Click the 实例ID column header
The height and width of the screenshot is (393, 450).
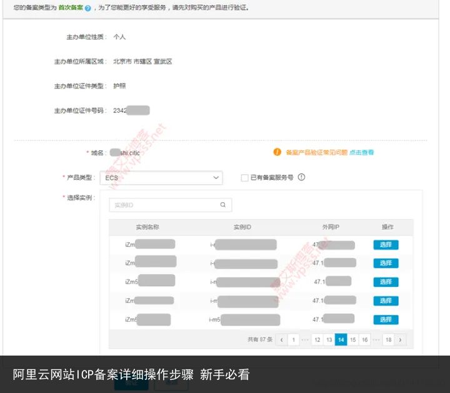pyautogui.click(x=242, y=227)
